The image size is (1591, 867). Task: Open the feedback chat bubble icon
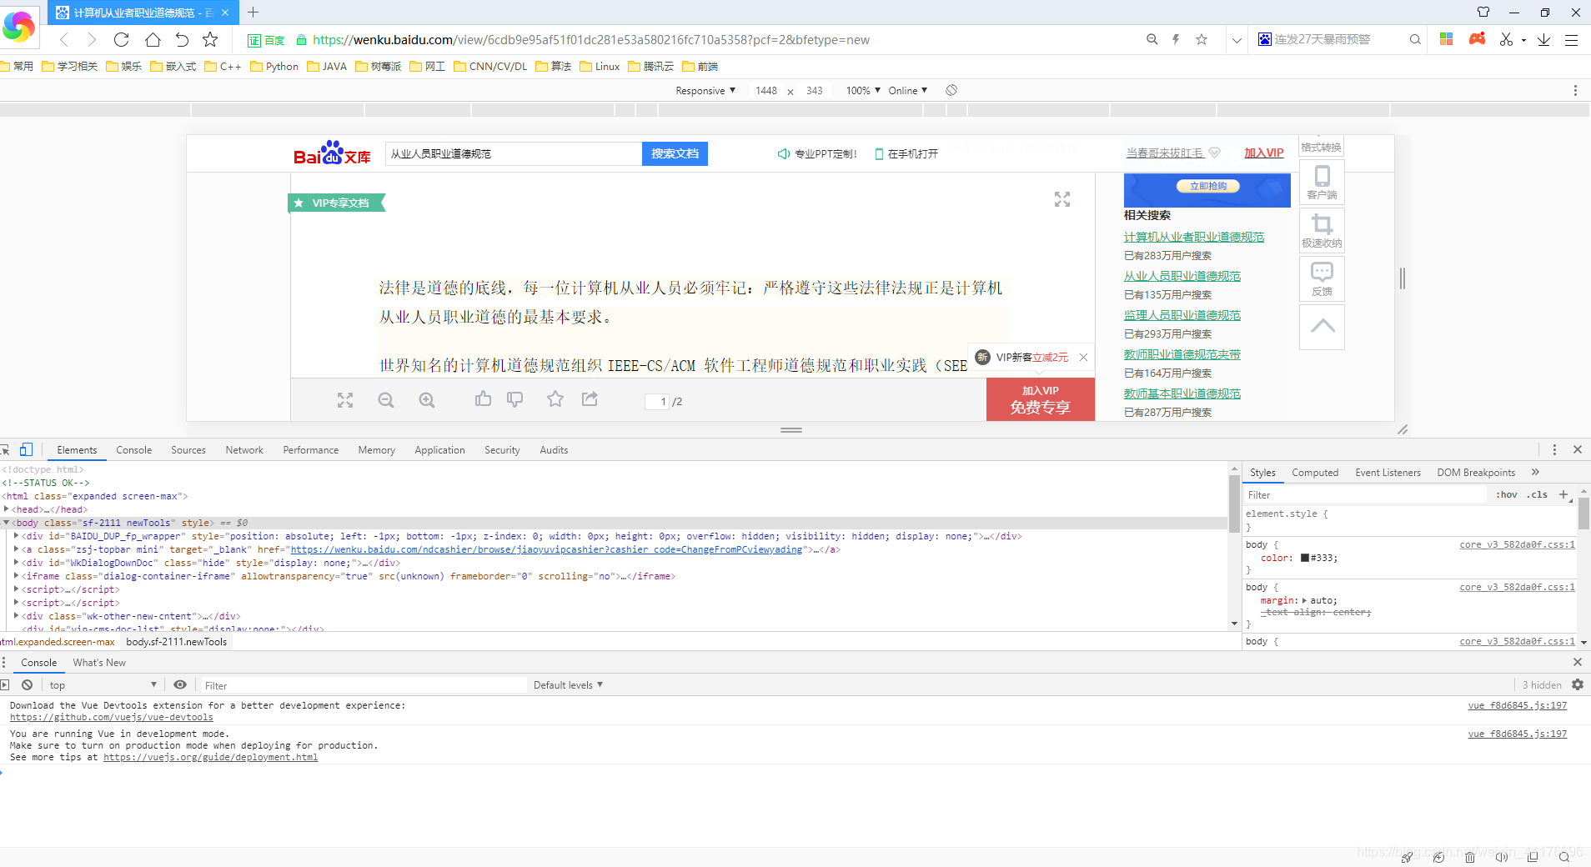point(1322,278)
